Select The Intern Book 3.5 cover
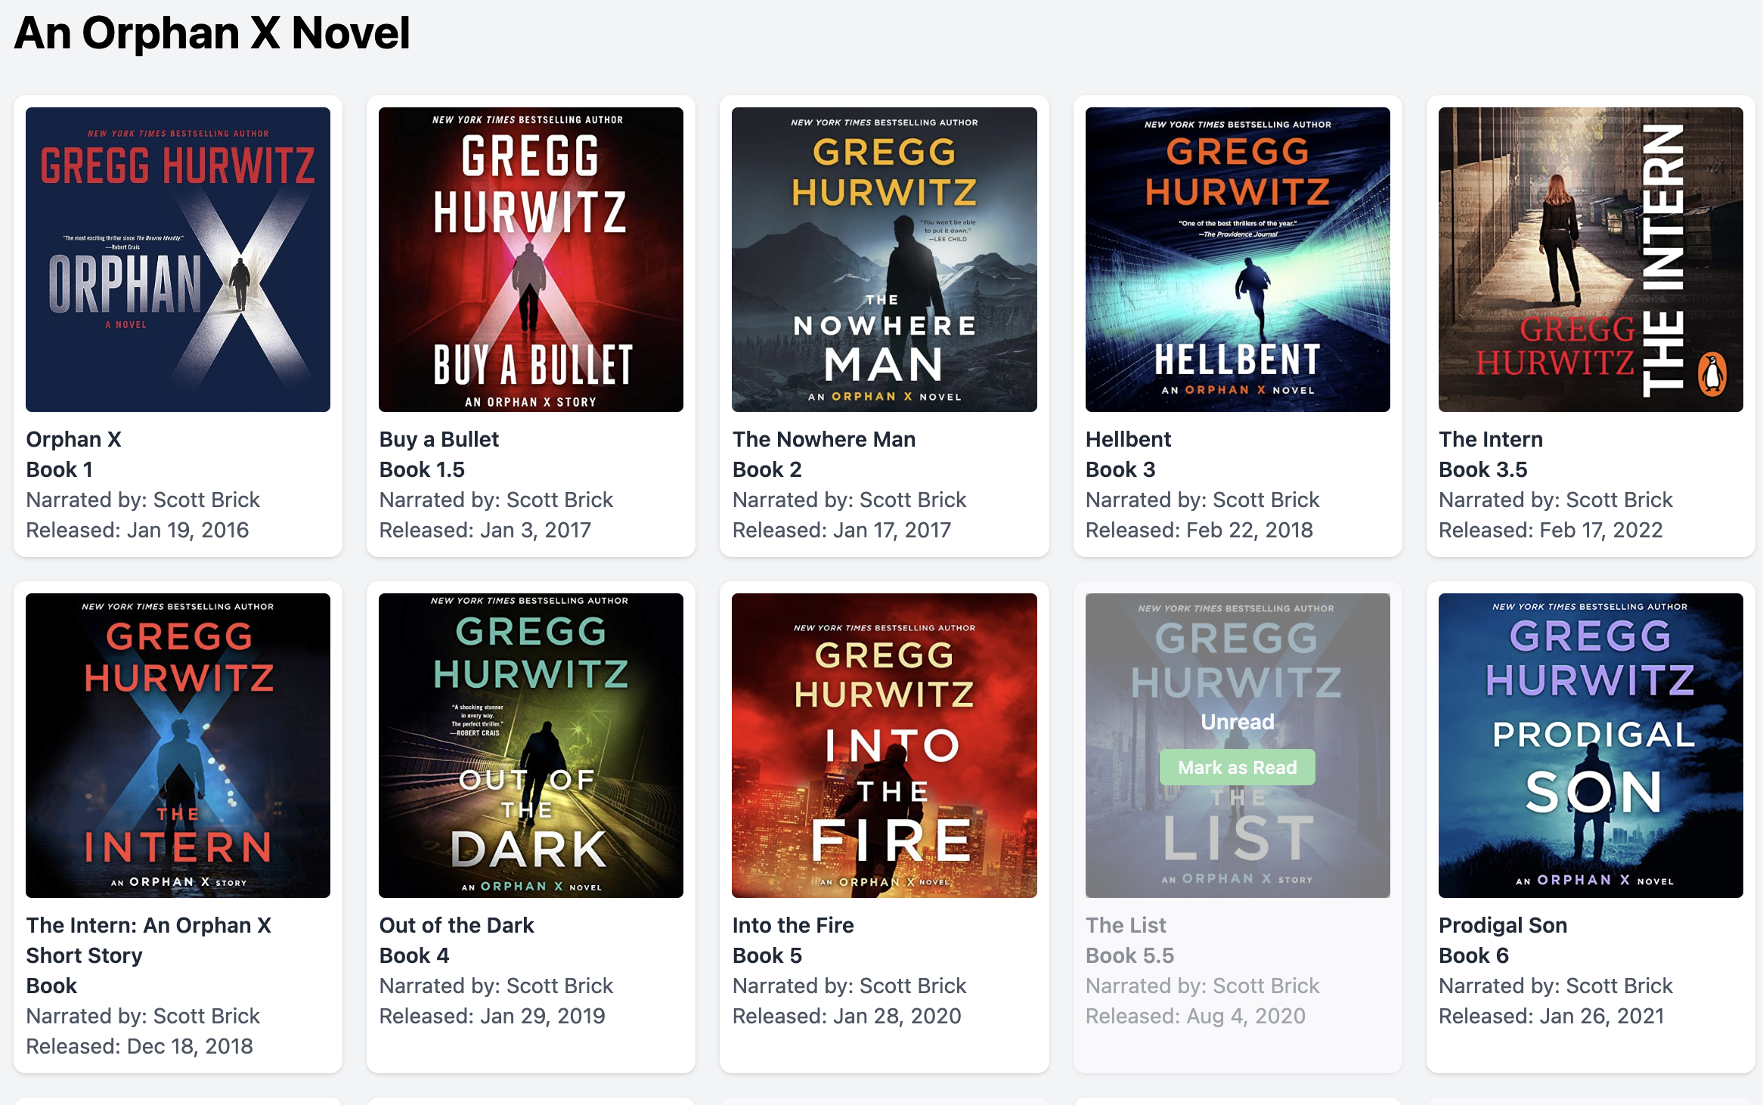The width and height of the screenshot is (1763, 1105). pos(1588,257)
